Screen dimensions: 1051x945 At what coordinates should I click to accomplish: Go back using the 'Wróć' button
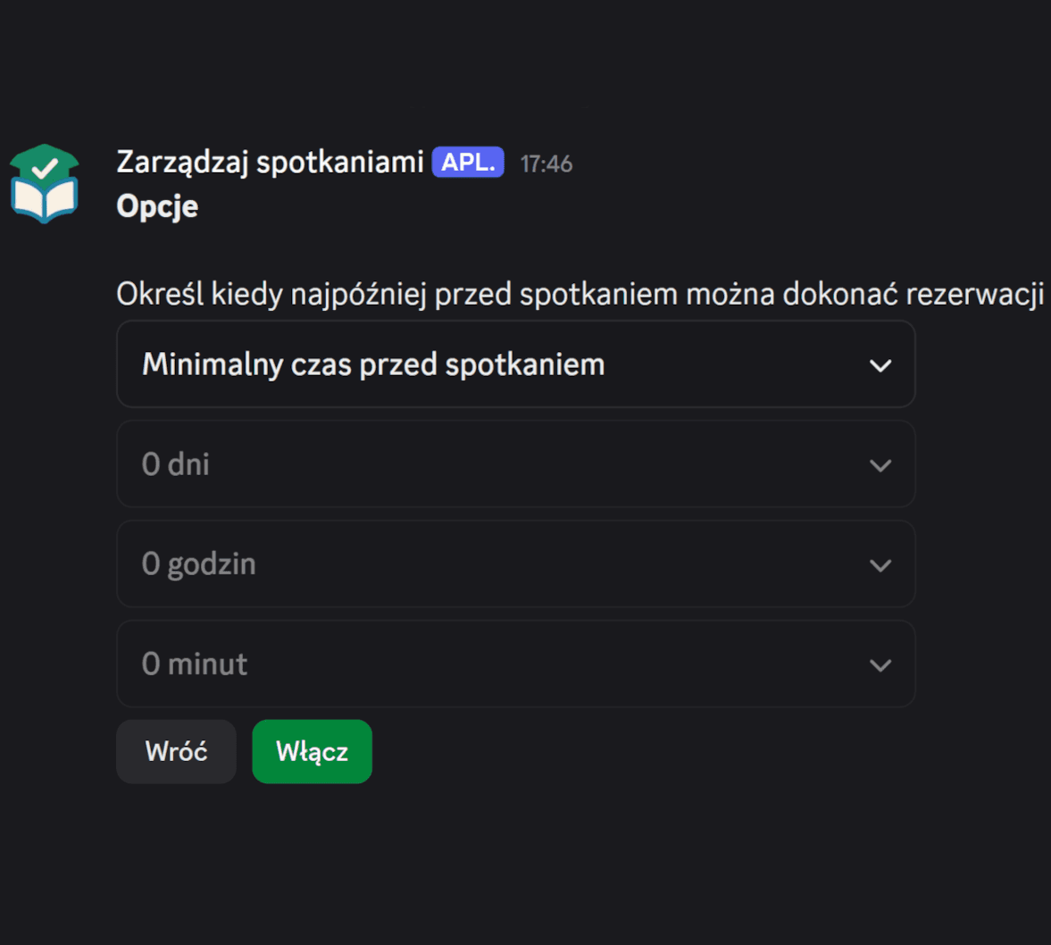click(176, 751)
